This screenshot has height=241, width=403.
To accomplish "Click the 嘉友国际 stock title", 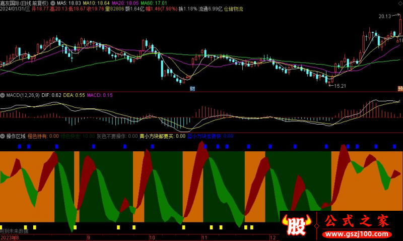I will pos(13,3).
